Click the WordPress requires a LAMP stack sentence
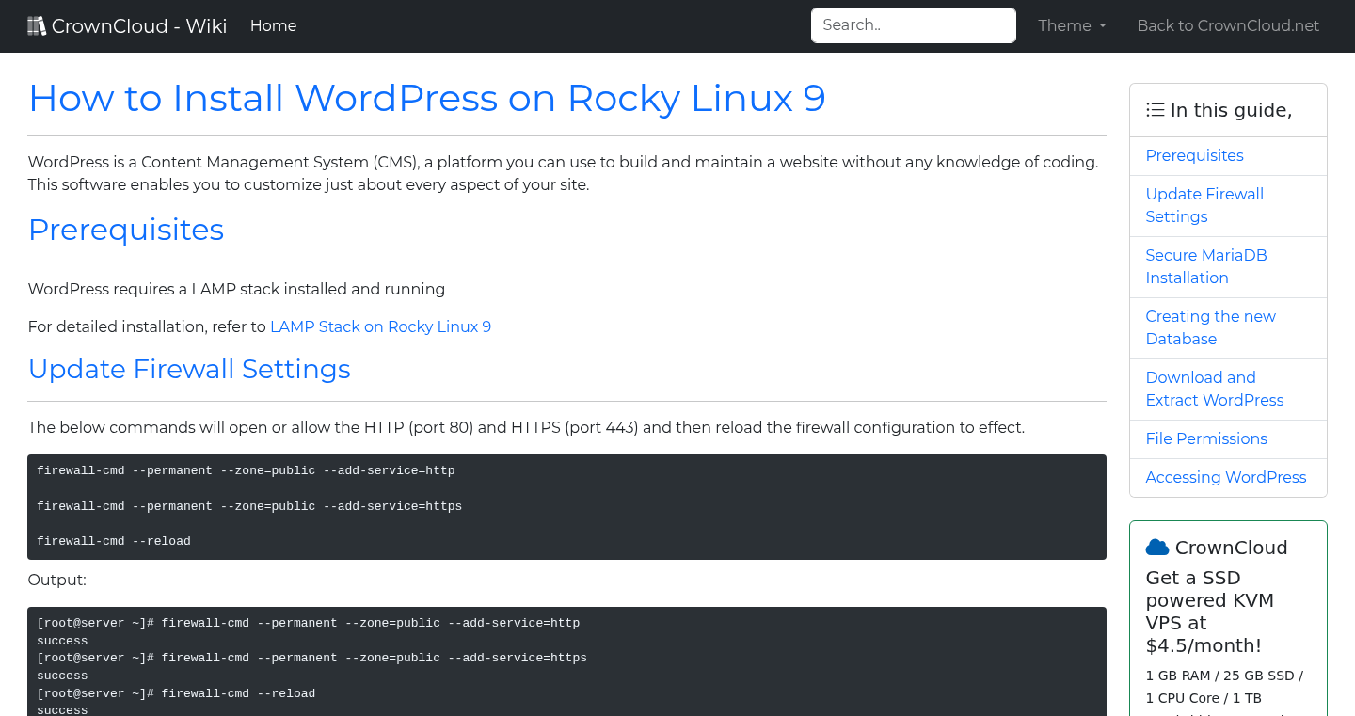This screenshot has height=716, width=1355. (236, 289)
